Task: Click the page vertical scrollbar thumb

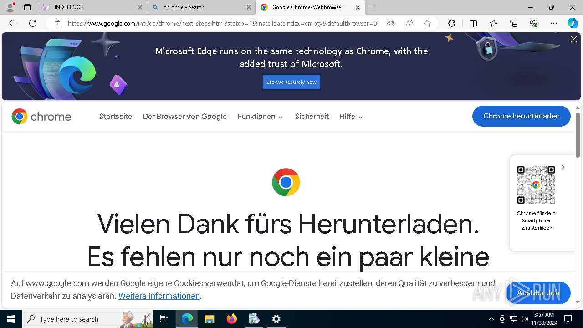Action: (x=578, y=135)
